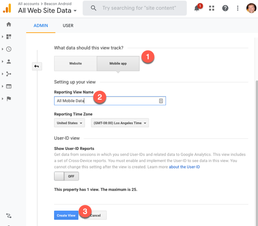Expand the Customization sidebar section arrow
258x226 pixels.
(x=3, y=37)
